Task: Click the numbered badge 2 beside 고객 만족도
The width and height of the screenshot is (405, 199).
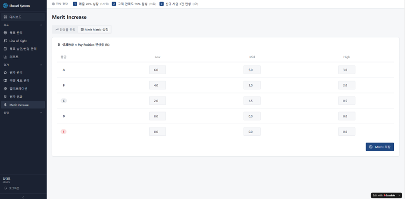Action: [x=114, y=4]
